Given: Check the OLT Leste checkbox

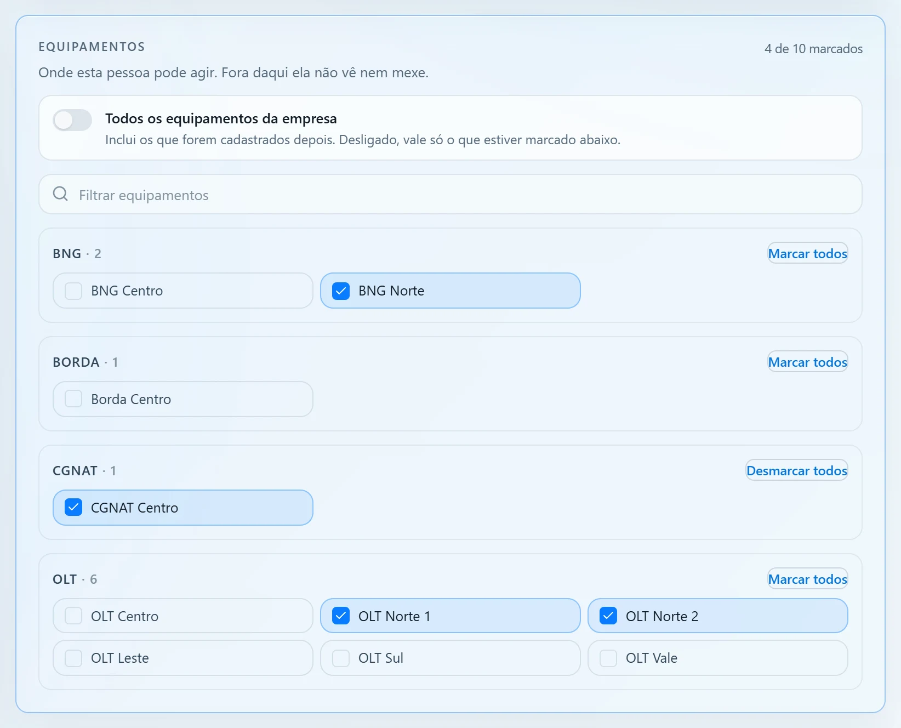Looking at the screenshot, I should pyautogui.click(x=73, y=658).
